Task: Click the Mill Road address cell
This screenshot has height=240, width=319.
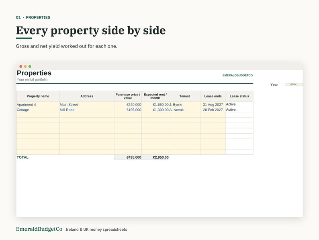Action: click(x=87, y=110)
